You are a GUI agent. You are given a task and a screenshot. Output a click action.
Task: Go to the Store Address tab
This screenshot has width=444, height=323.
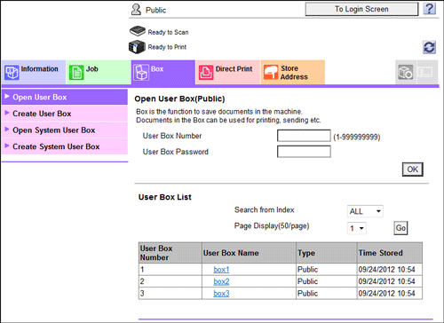(293, 72)
